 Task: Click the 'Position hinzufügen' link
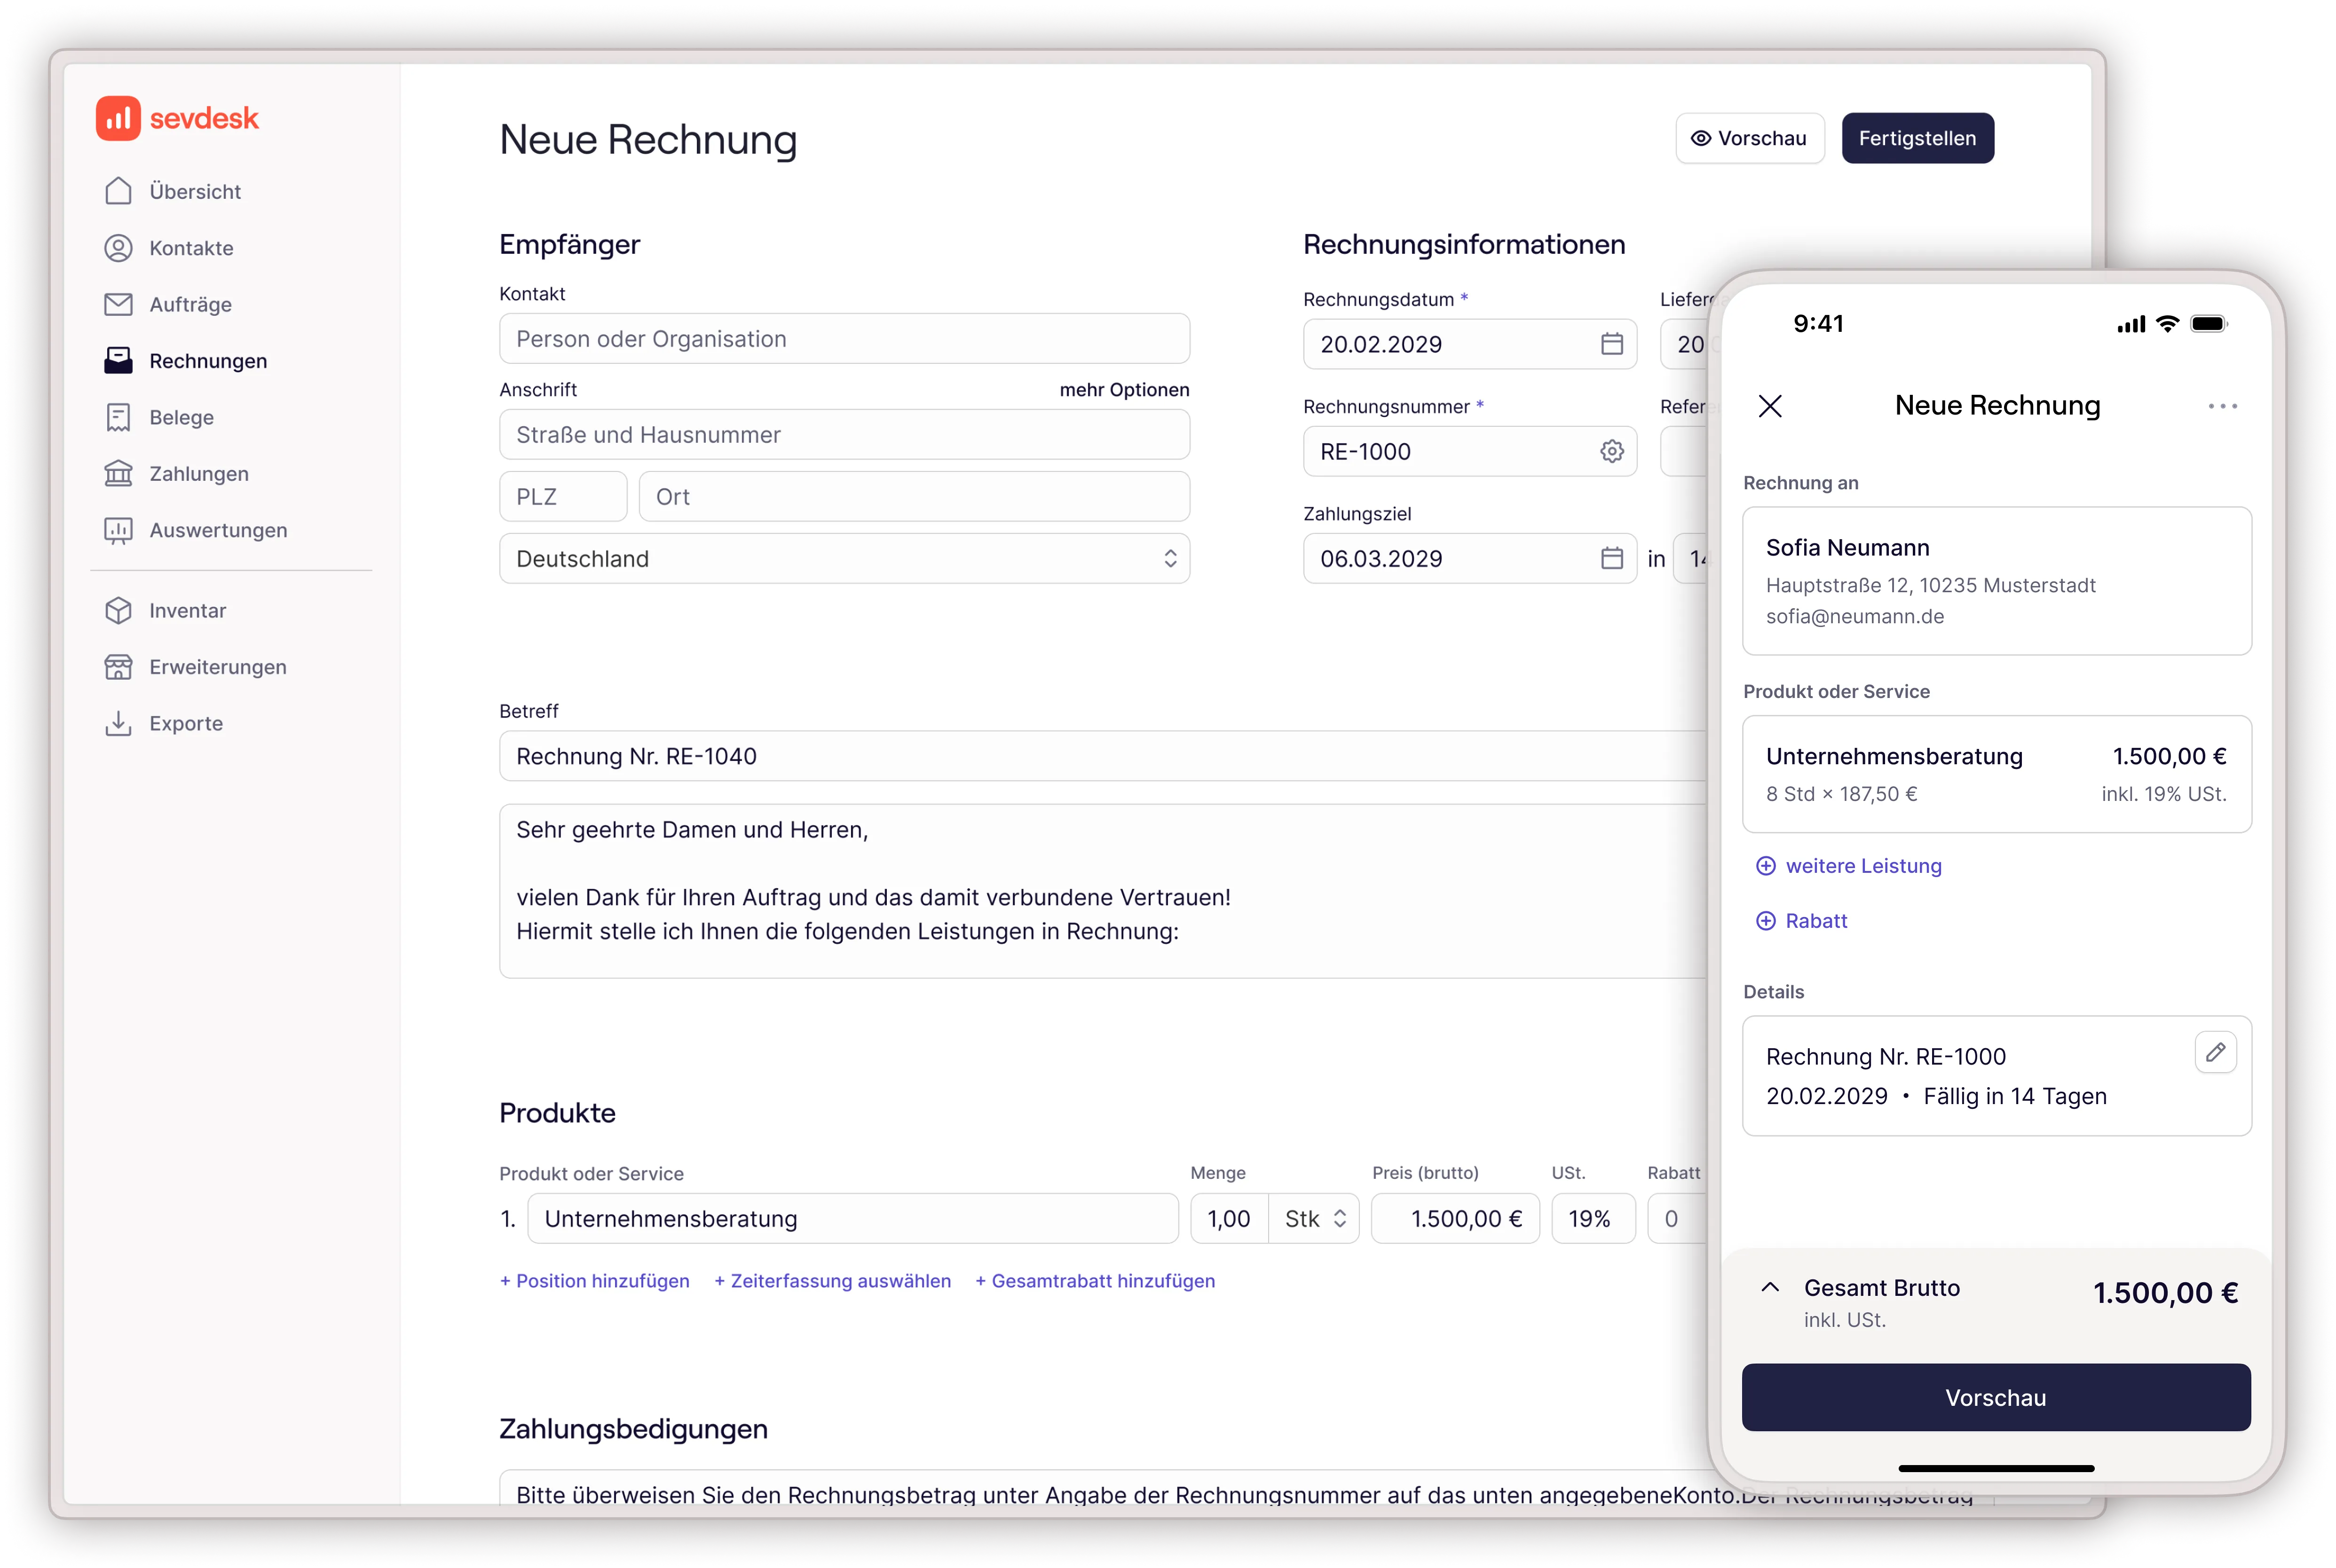pyautogui.click(x=594, y=1281)
